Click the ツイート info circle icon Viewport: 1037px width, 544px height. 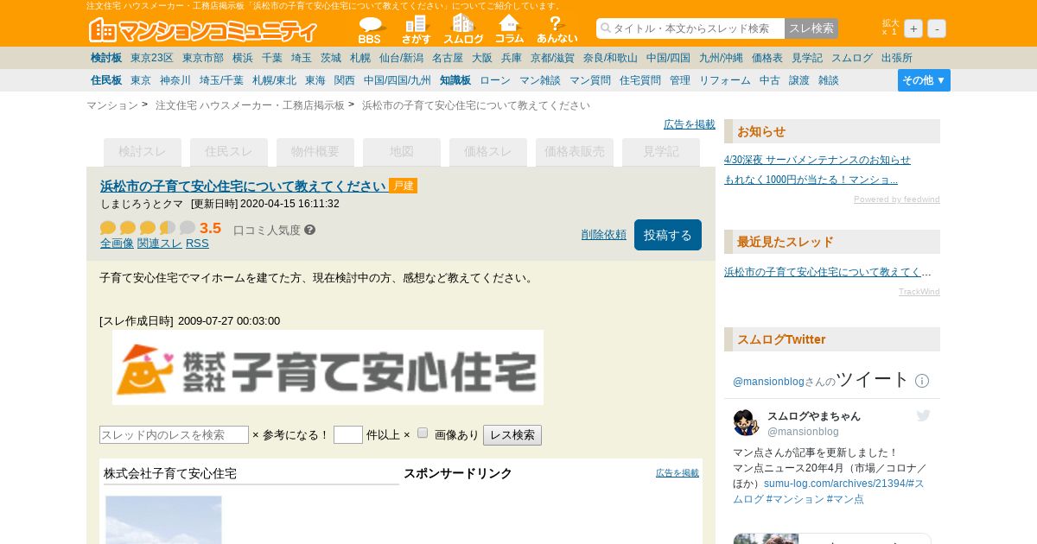click(922, 381)
